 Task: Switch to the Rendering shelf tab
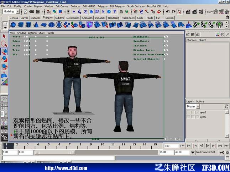pyautogui.click(x=114, y=18)
